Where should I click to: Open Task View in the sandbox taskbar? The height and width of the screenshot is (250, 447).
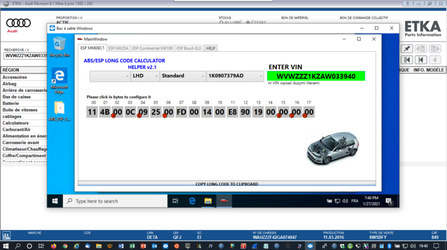pos(176,201)
